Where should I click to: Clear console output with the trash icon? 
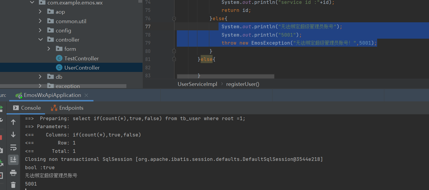13,185
